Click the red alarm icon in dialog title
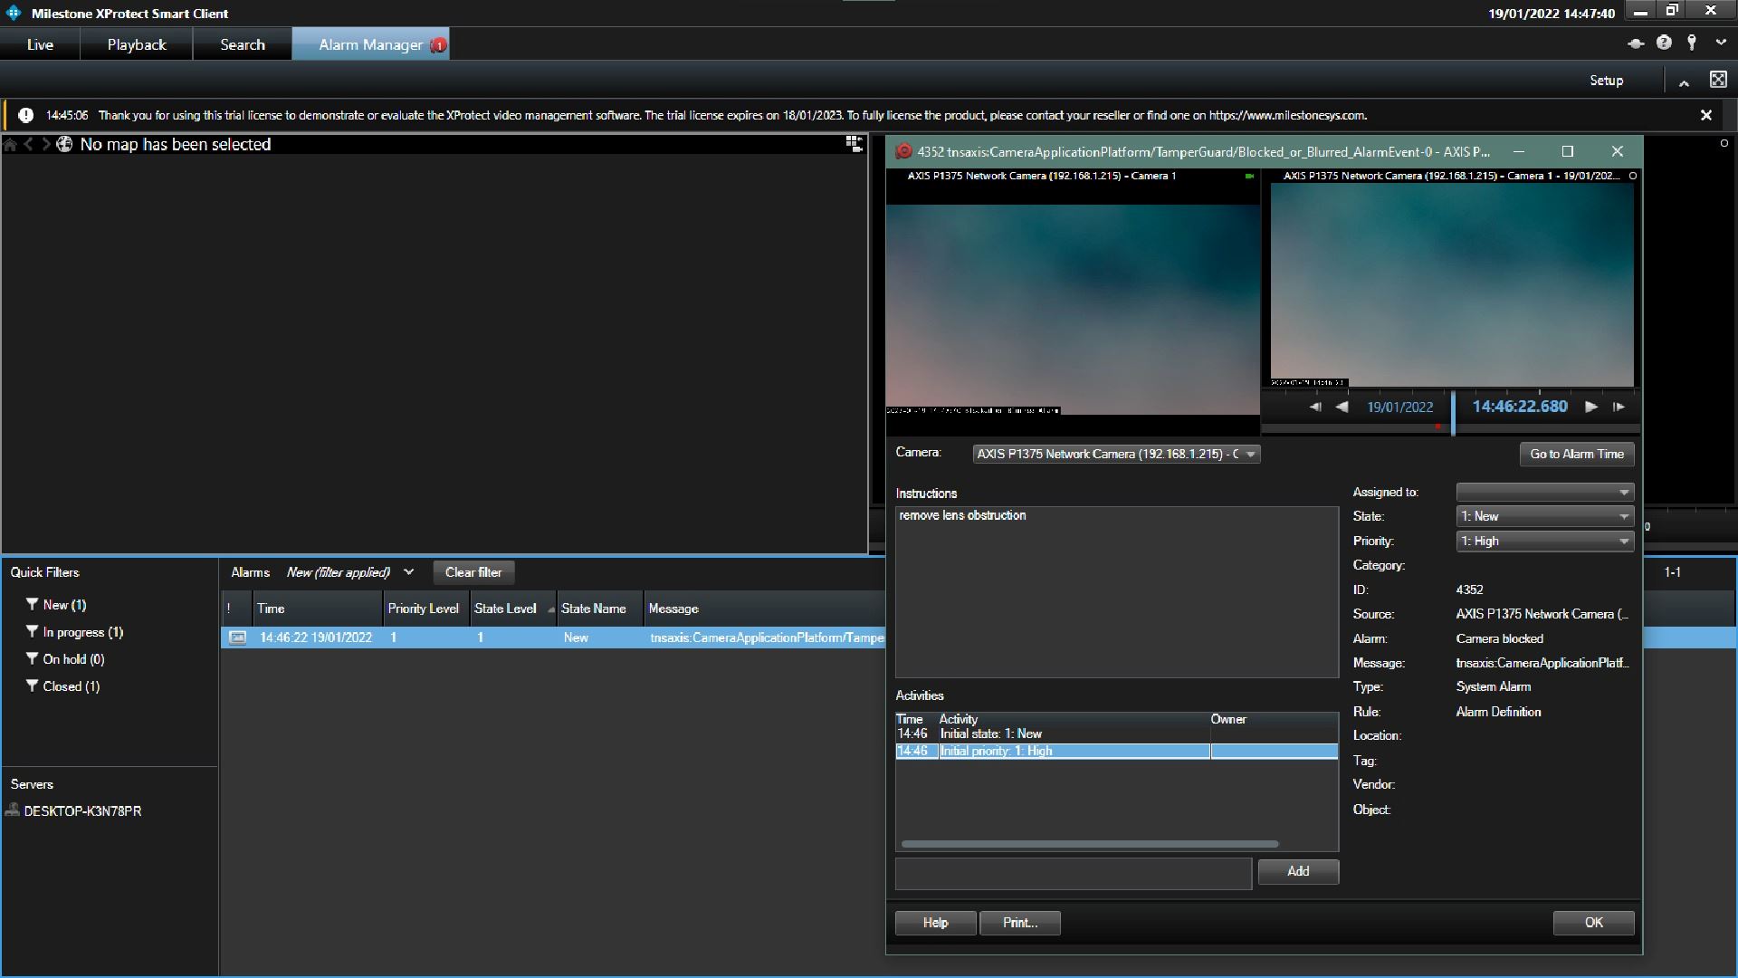This screenshot has width=1738, height=978. pyautogui.click(x=903, y=151)
